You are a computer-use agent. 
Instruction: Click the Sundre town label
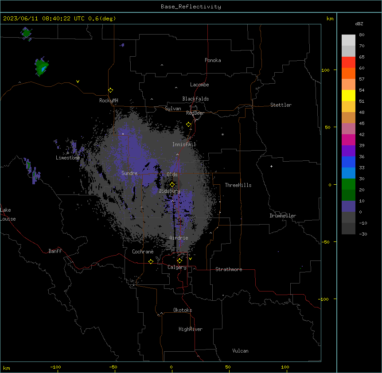tap(129, 173)
